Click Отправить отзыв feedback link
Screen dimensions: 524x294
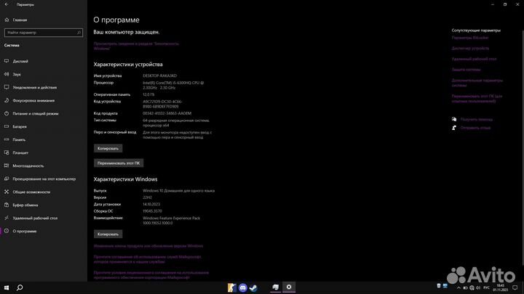(x=475, y=128)
